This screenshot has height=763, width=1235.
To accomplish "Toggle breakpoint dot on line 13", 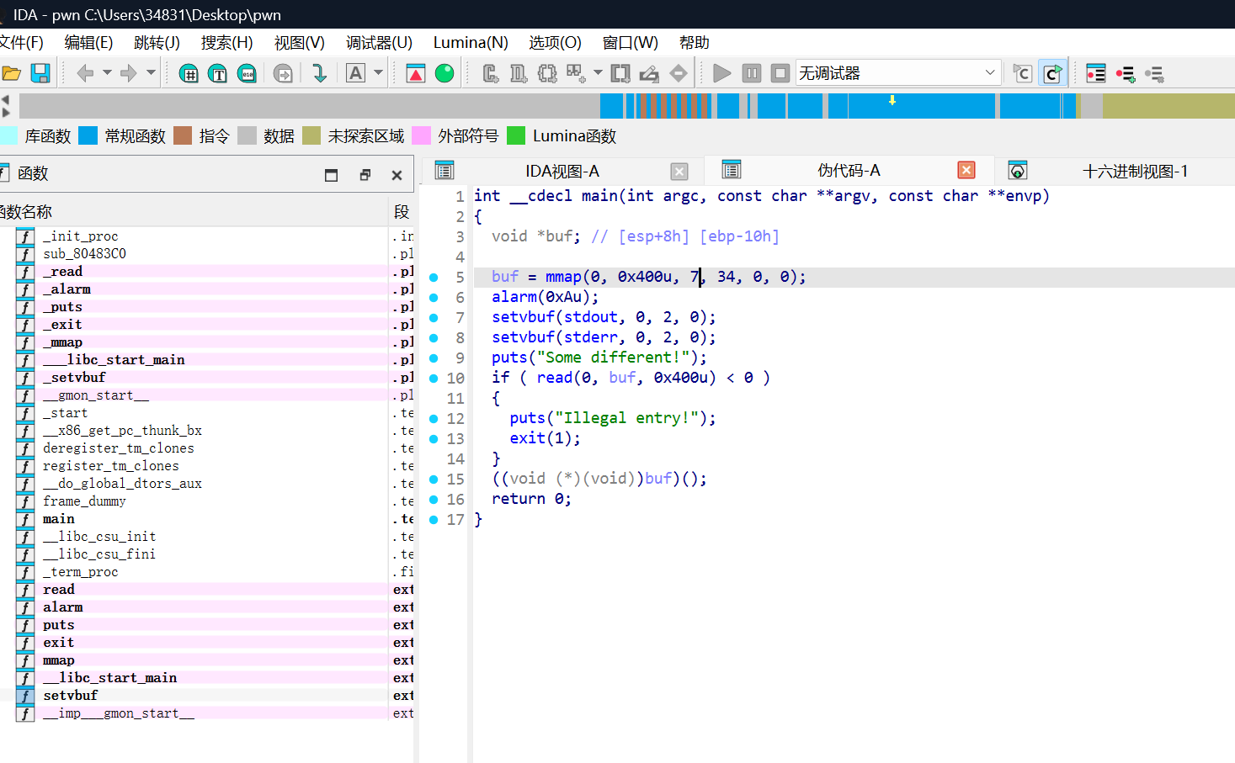I will 434,438.
